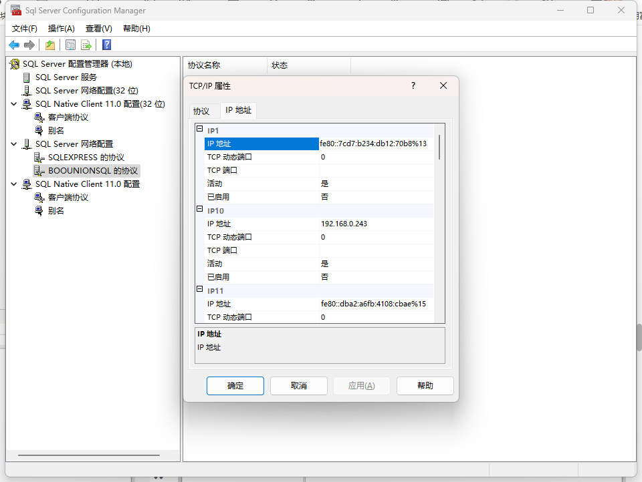Click the tree panel horizontal scrollbar
The height and width of the screenshot is (482, 642).
coord(89,455)
